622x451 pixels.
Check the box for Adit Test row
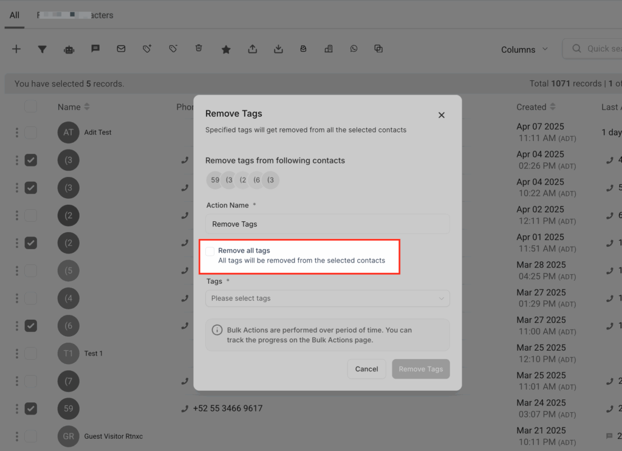31,133
